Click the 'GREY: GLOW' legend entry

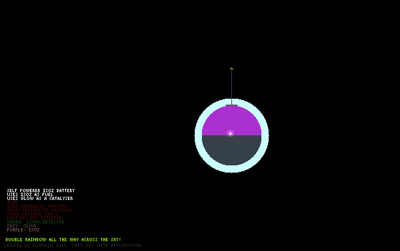click(22, 226)
